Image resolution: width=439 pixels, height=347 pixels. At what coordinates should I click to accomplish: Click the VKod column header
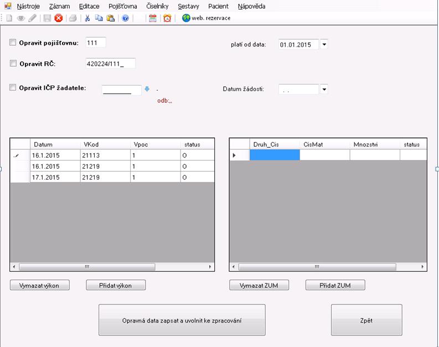(105, 144)
